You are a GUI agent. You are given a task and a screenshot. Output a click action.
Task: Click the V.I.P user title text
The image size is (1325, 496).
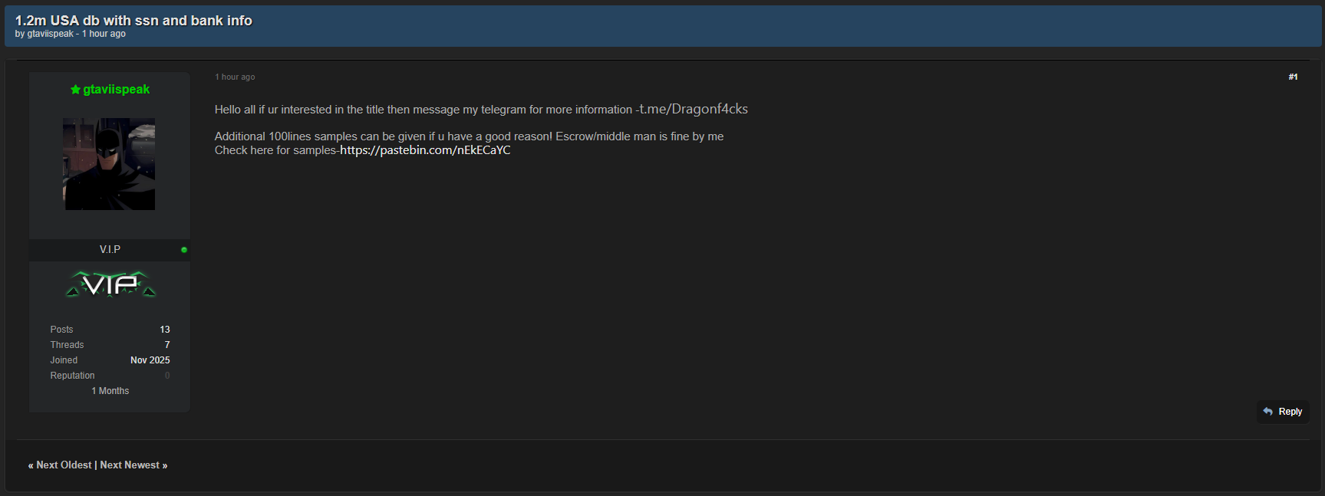click(110, 250)
